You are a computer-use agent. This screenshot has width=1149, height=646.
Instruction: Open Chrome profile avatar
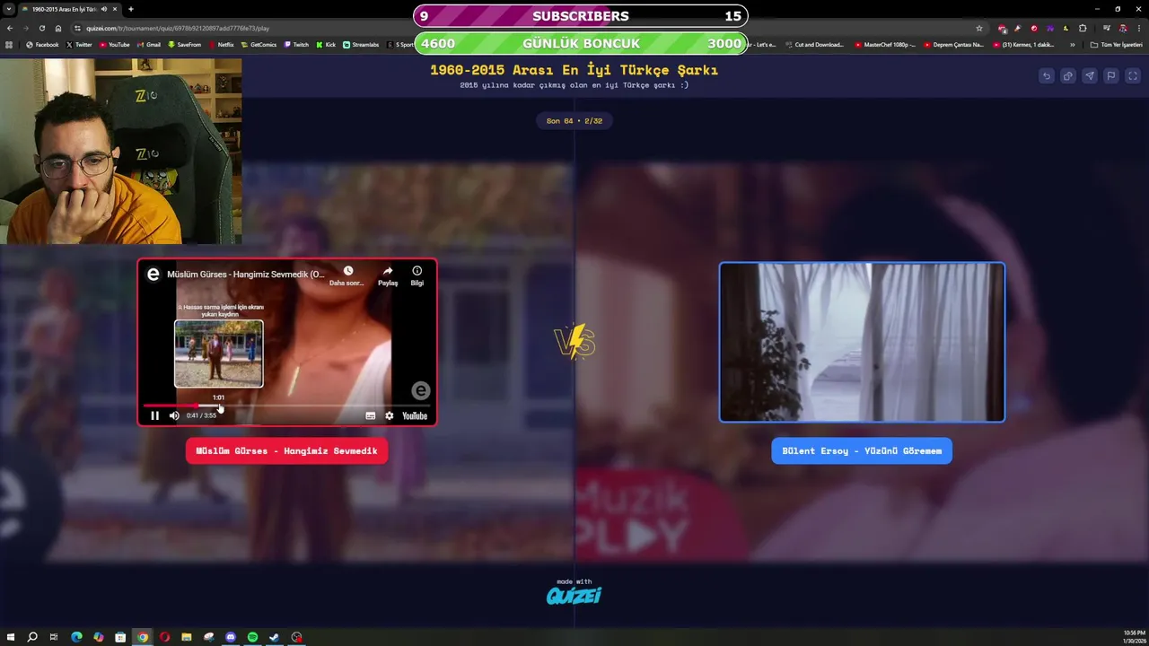point(1122,28)
